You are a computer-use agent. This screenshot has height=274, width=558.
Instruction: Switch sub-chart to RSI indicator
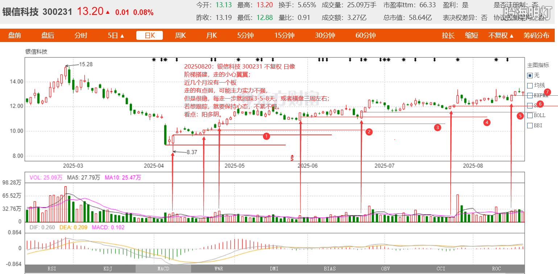coord(52,269)
